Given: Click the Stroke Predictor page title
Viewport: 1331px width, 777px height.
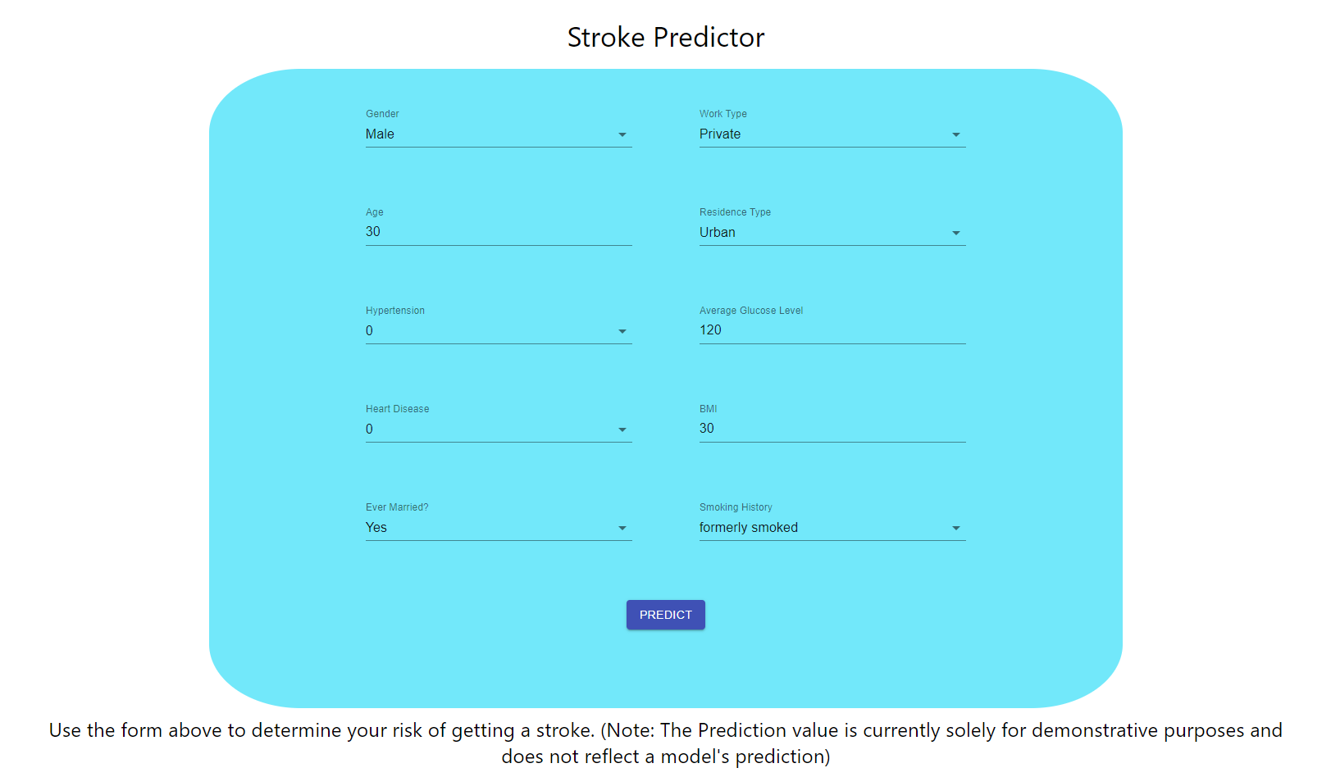Looking at the screenshot, I should [x=665, y=37].
